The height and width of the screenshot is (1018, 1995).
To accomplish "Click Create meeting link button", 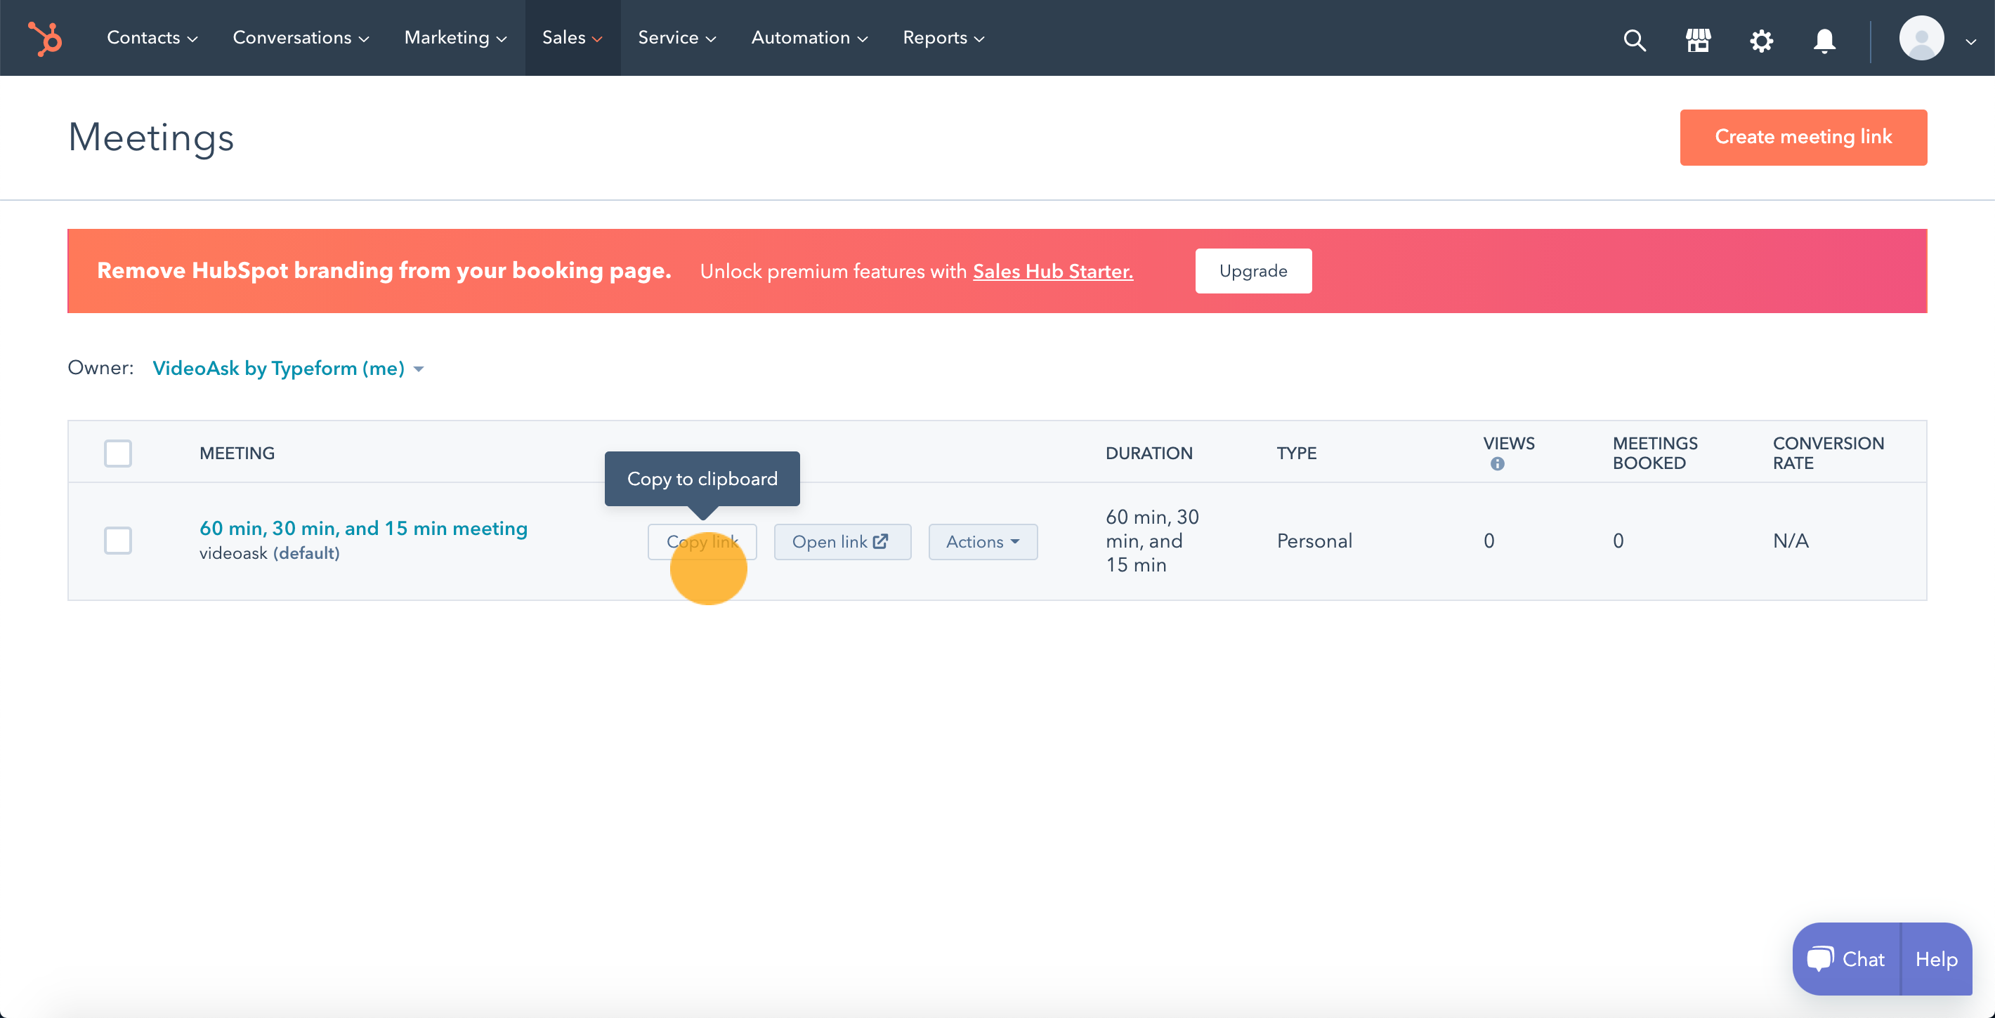I will click(x=1803, y=137).
